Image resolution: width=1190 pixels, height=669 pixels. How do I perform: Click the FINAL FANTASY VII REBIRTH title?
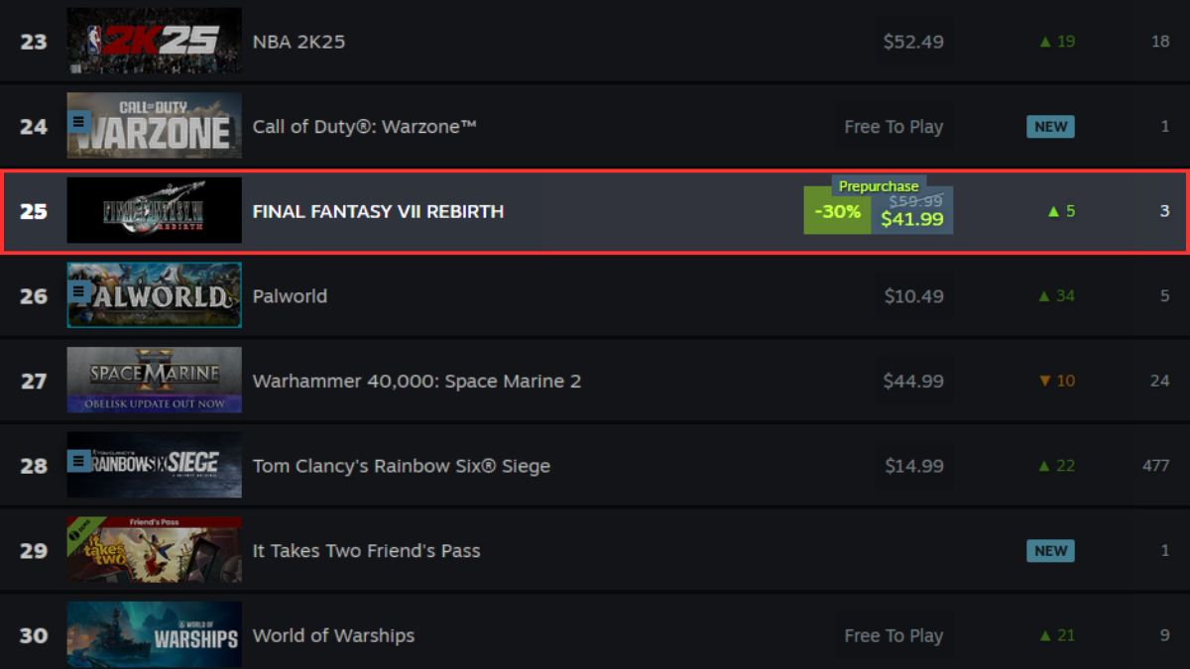click(x=378, y=211)
